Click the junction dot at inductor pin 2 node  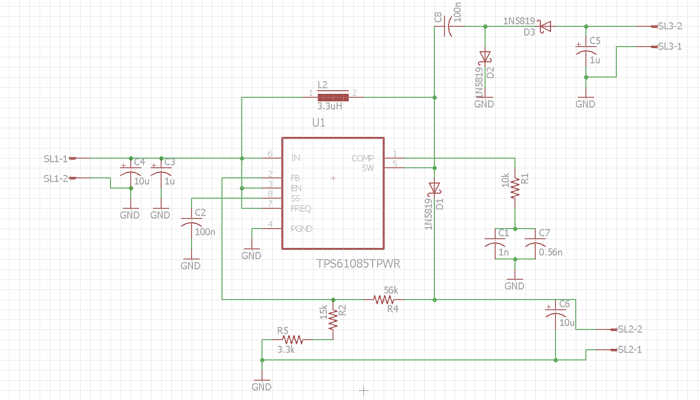(434, 97)
